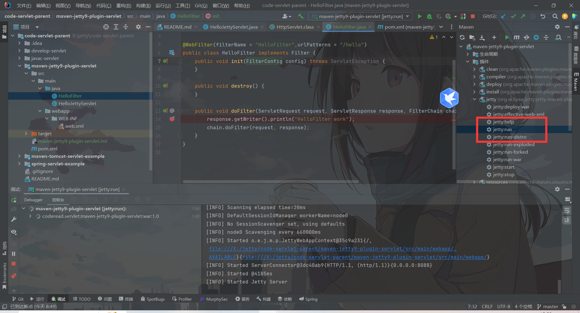Open web.xml in project tree
This screenshot has width=580, height=313.
pos(74,126)
